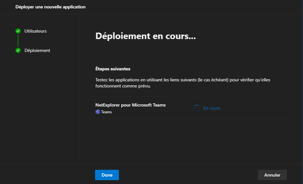This screenshot has width=303, height=184.
Task: Click the Microsoft Teams logo icon
Action: click(98, 112)
